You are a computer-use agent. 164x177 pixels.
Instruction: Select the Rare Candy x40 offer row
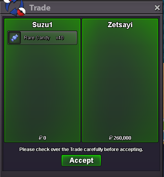42,38
